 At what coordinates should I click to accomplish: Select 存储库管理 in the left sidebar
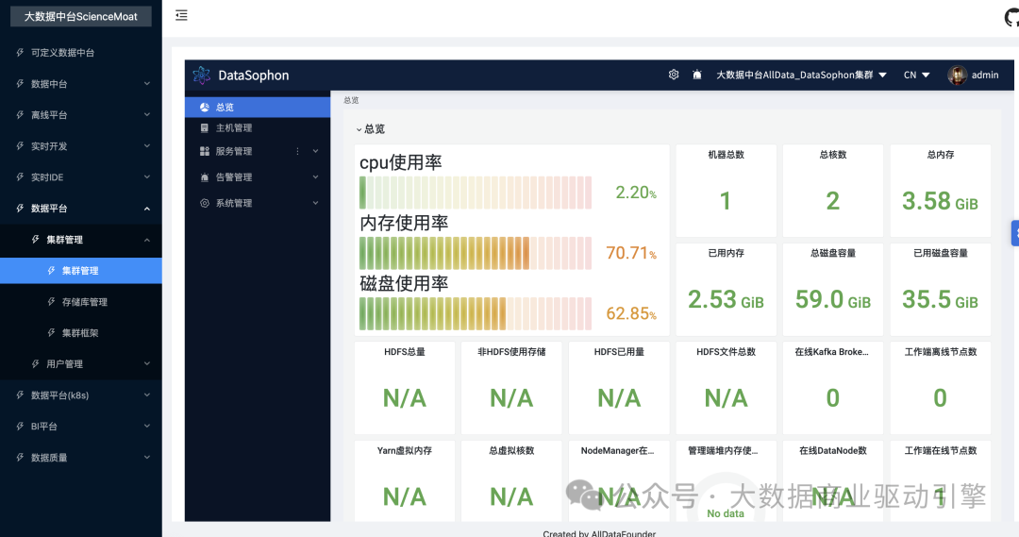click(84, 302)
